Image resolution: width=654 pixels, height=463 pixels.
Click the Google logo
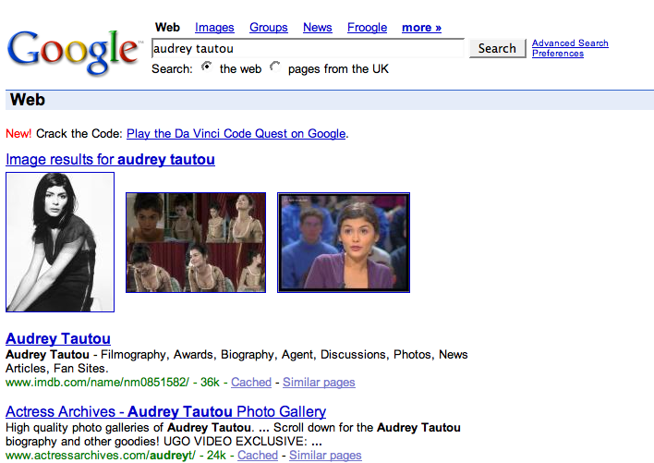click(74, 52)
